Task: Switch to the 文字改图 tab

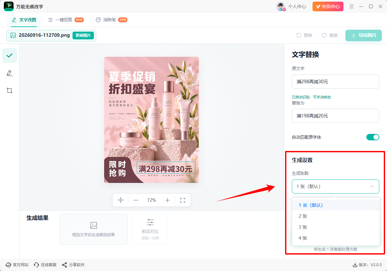Action: pyautogui.click(x=24, y=20)
